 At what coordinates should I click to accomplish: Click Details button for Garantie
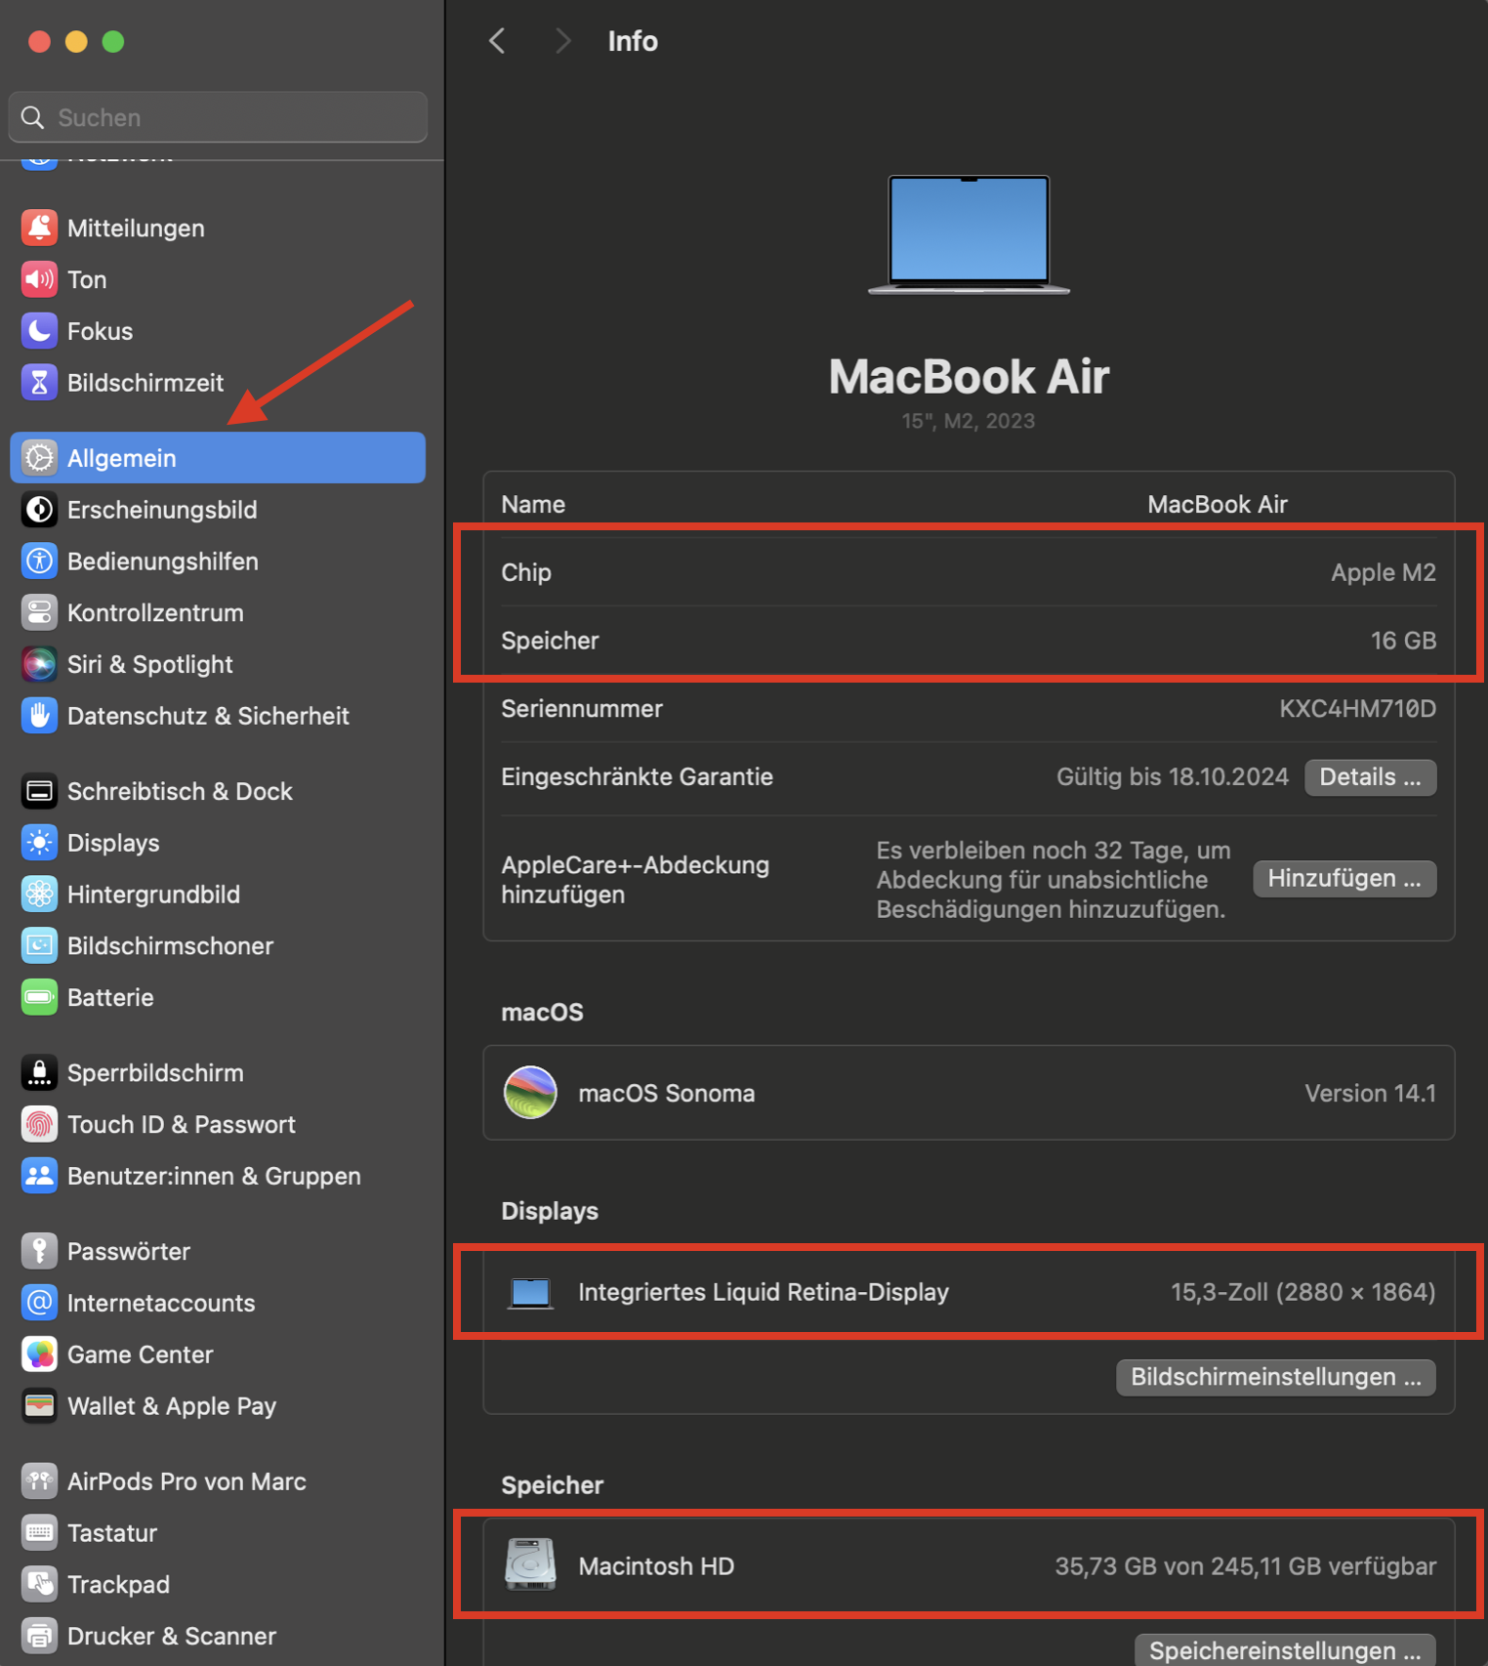(x=1370, y=777)
